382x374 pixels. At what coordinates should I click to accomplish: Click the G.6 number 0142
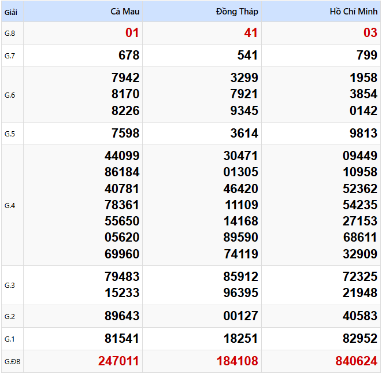(364, 110)
